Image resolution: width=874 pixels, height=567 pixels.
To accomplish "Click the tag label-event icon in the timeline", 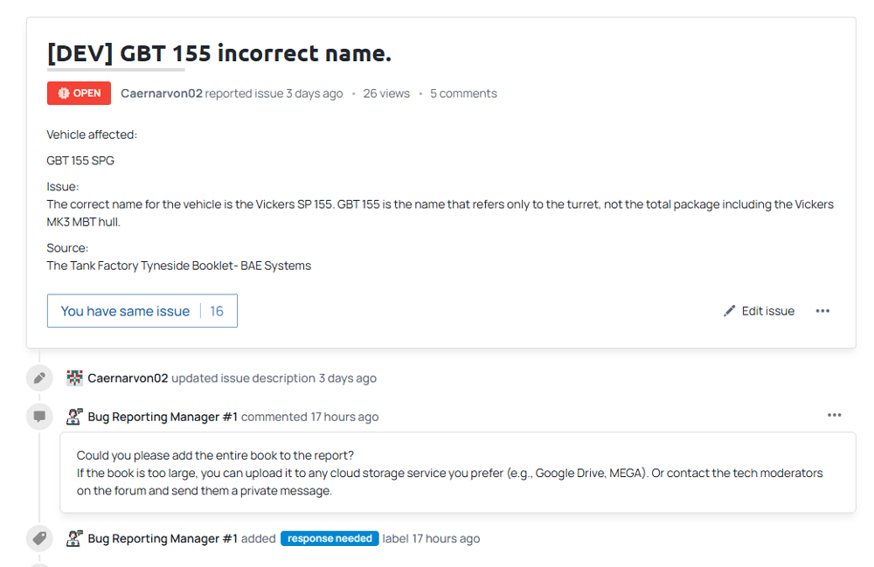I will click(x=39, y=539).
